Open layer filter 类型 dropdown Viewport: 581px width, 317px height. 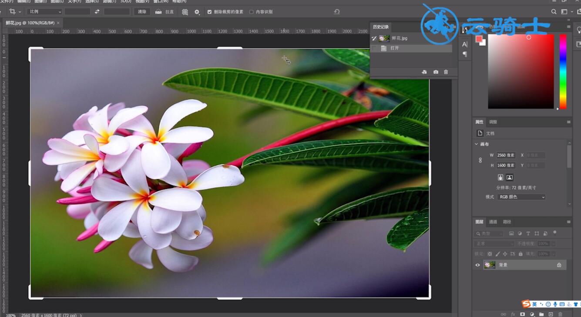pos(488,234)
